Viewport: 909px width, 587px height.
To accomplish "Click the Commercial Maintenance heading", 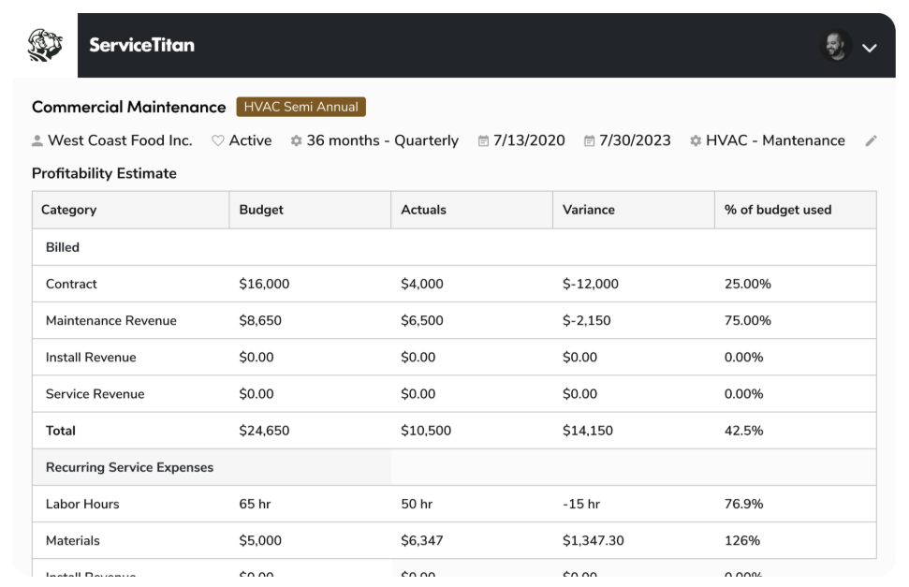I will tap(128, 107).
